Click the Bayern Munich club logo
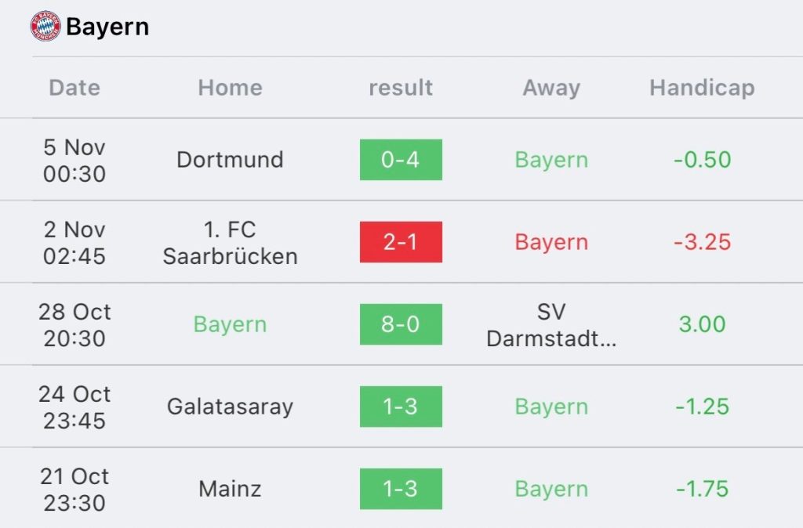 (45, 26)
